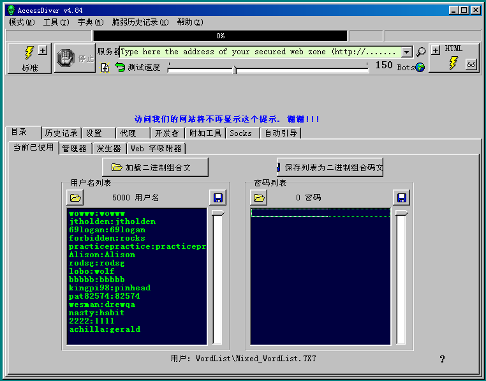Image resolution: width=486 pixels, height=381 pixels.
Task: Click the speed slider thumb
Action: [x=235, y=70]
